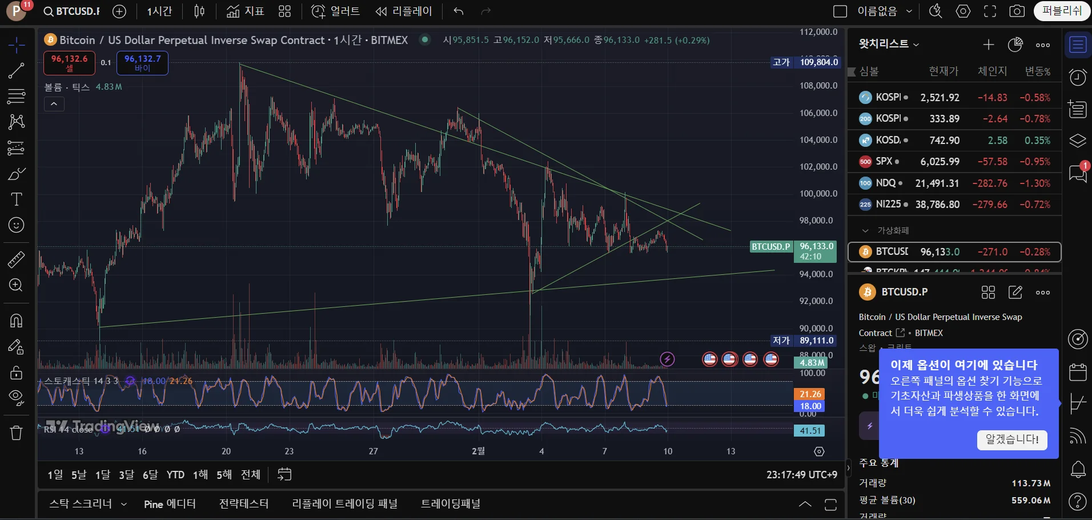
Task: Select the NDQ watchlist row
Action: pos(954,183)
